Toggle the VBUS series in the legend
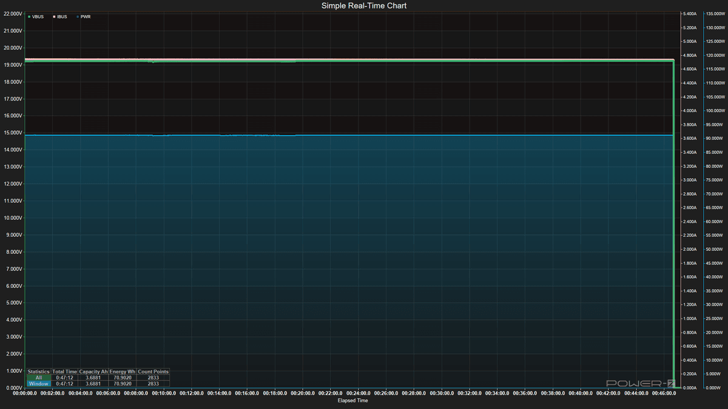The width and height of the screenshot is (728, 409). (x=36, y=17)
